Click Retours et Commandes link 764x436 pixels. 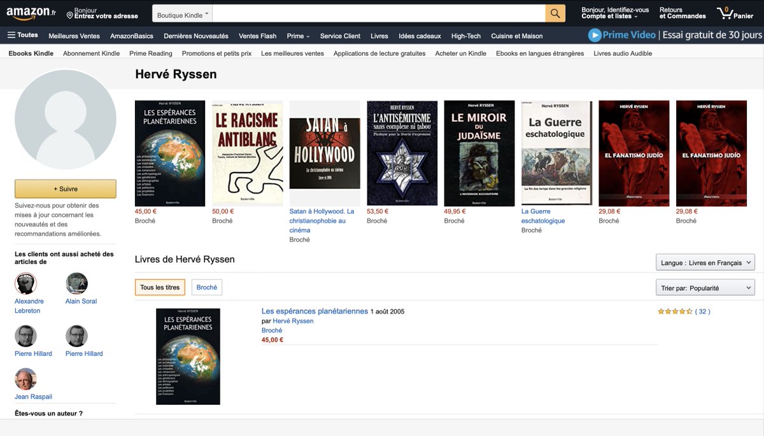coord(683,13)
